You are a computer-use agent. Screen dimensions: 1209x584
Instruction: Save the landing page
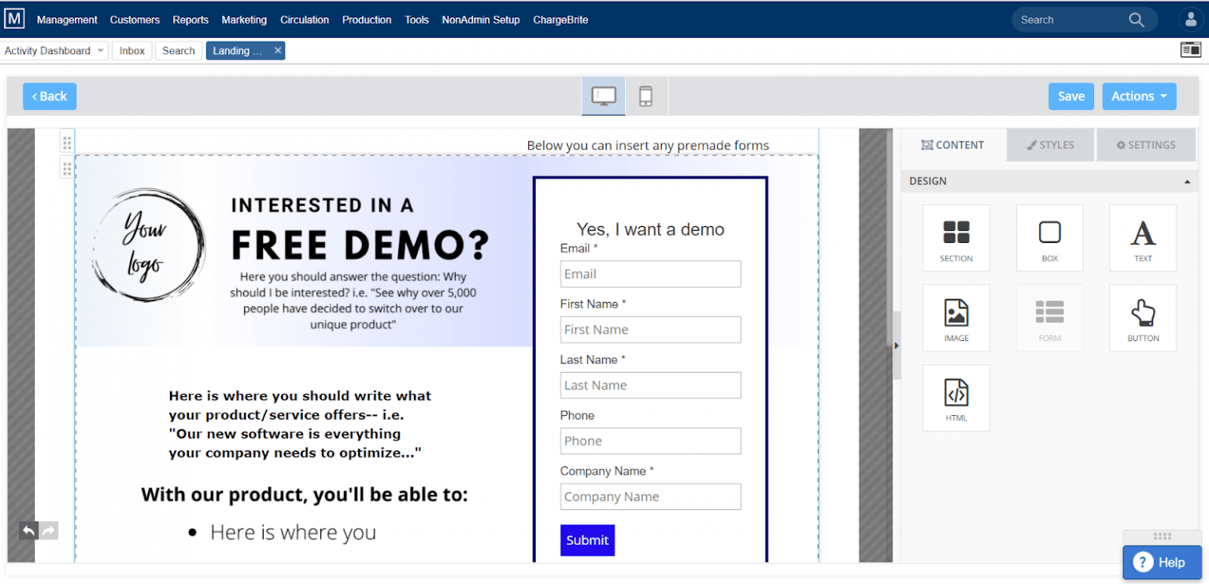(1070, 96)
